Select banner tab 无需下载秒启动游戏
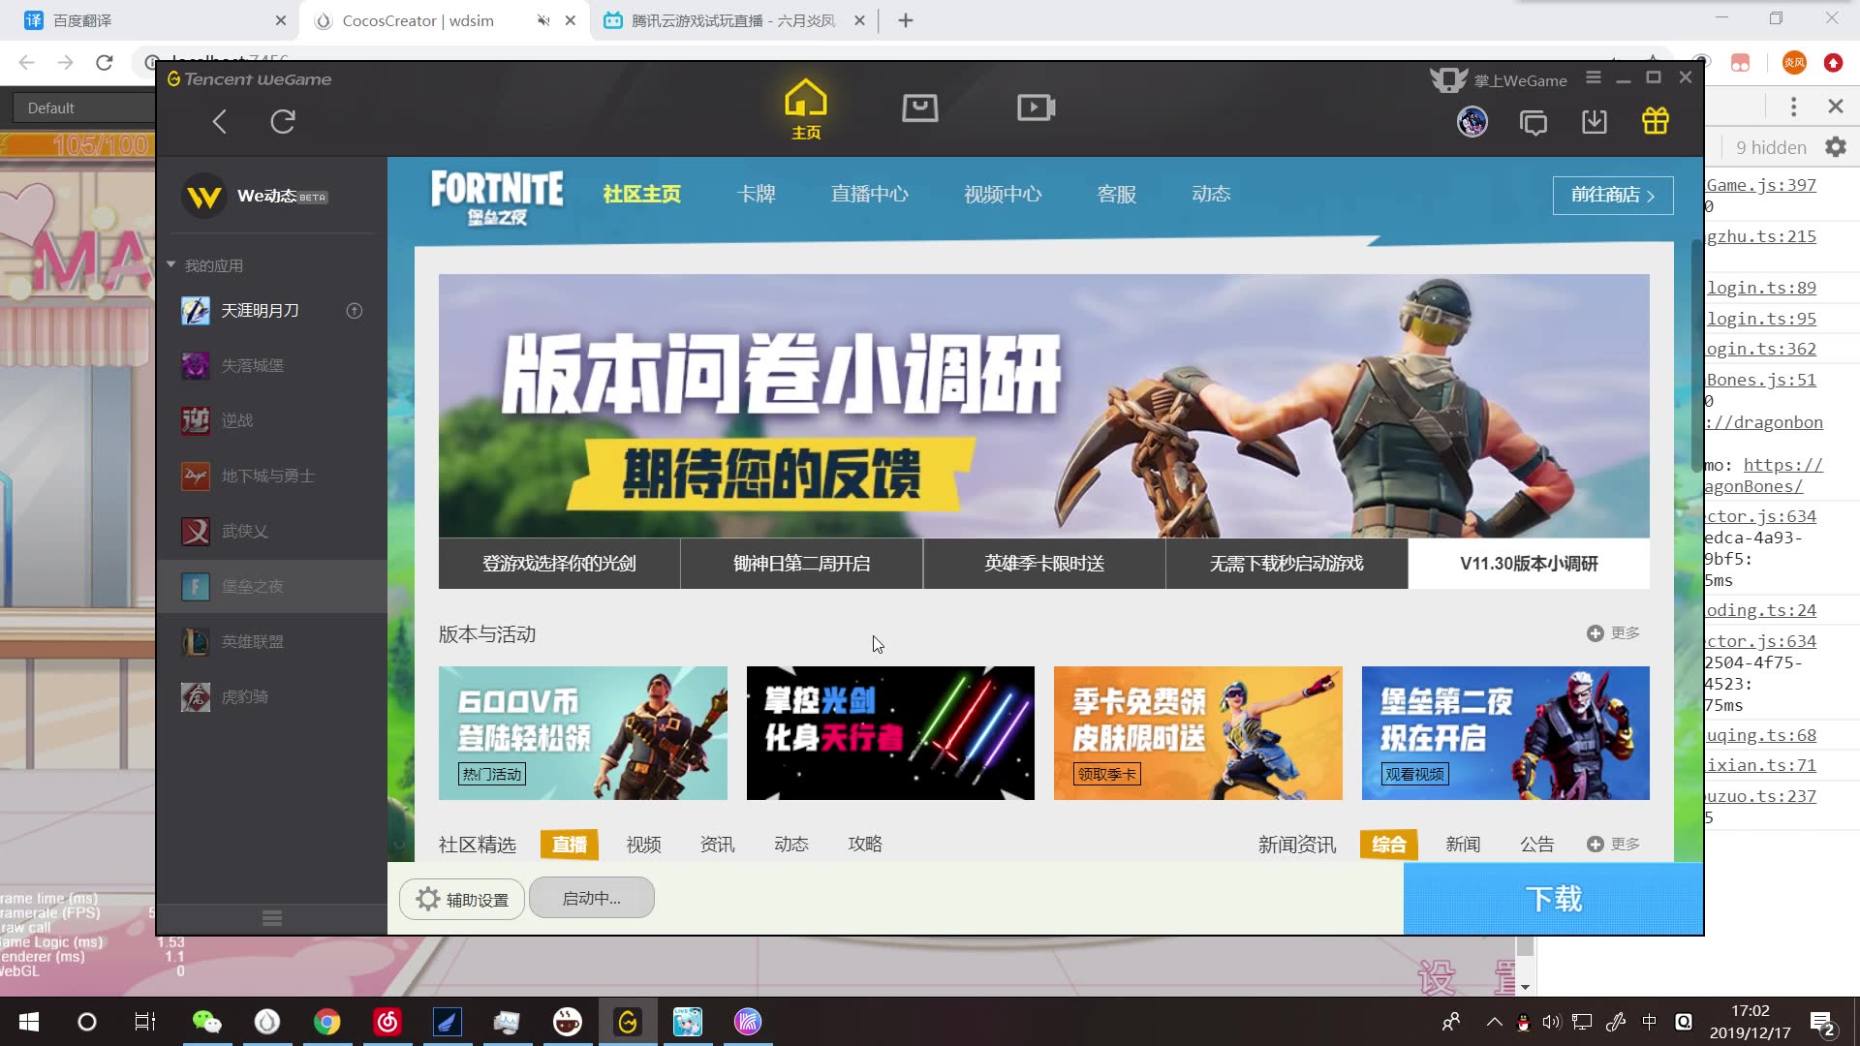 [x=1286, y=564]
